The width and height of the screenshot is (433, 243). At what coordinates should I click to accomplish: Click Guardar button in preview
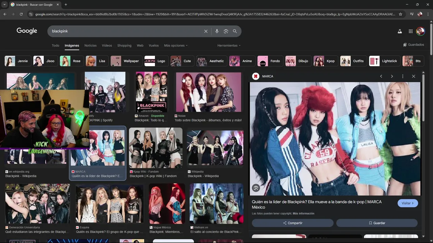(x=377, y=223)
